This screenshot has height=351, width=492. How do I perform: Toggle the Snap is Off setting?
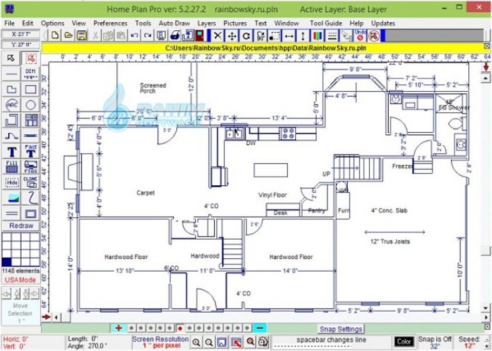435,340
